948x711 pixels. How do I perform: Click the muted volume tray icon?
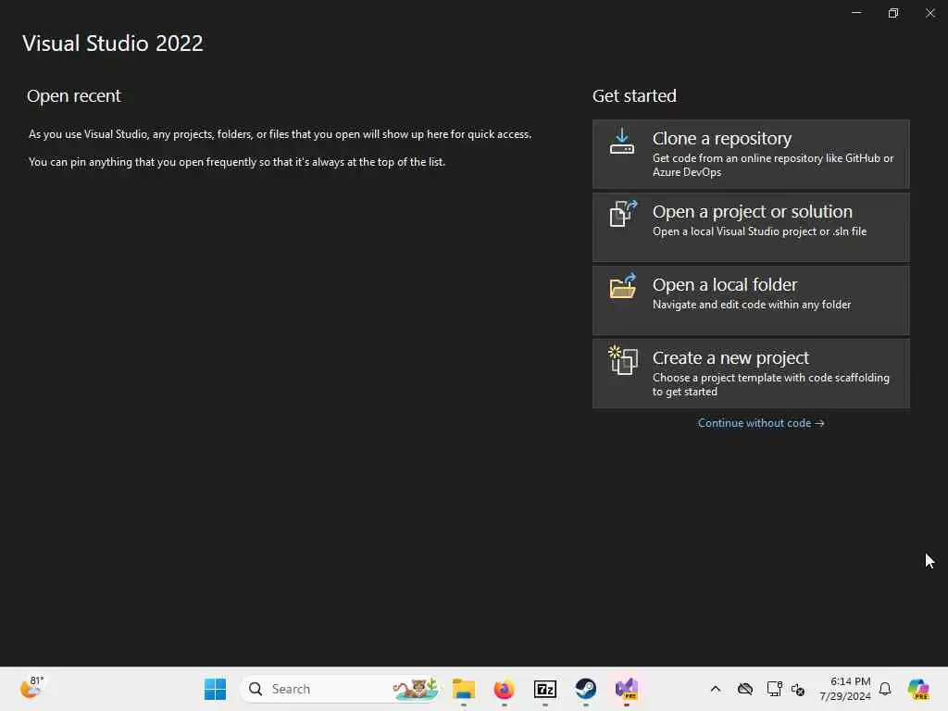(798, 689)
